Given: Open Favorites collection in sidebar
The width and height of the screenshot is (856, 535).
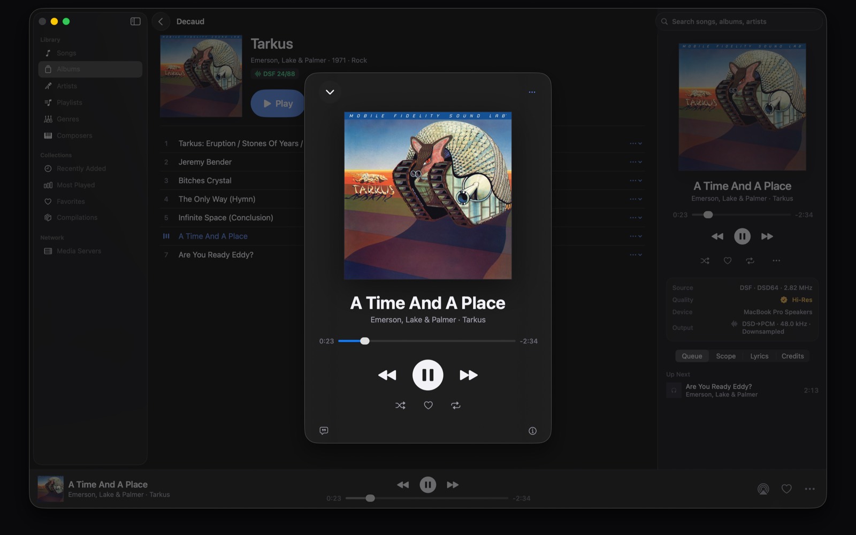Looking at the screenshot, I should [90, 202].
